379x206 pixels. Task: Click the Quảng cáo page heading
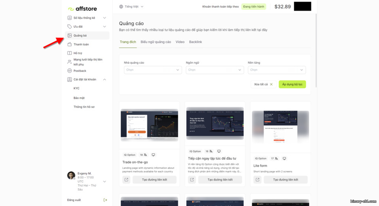tap(131, 23)
